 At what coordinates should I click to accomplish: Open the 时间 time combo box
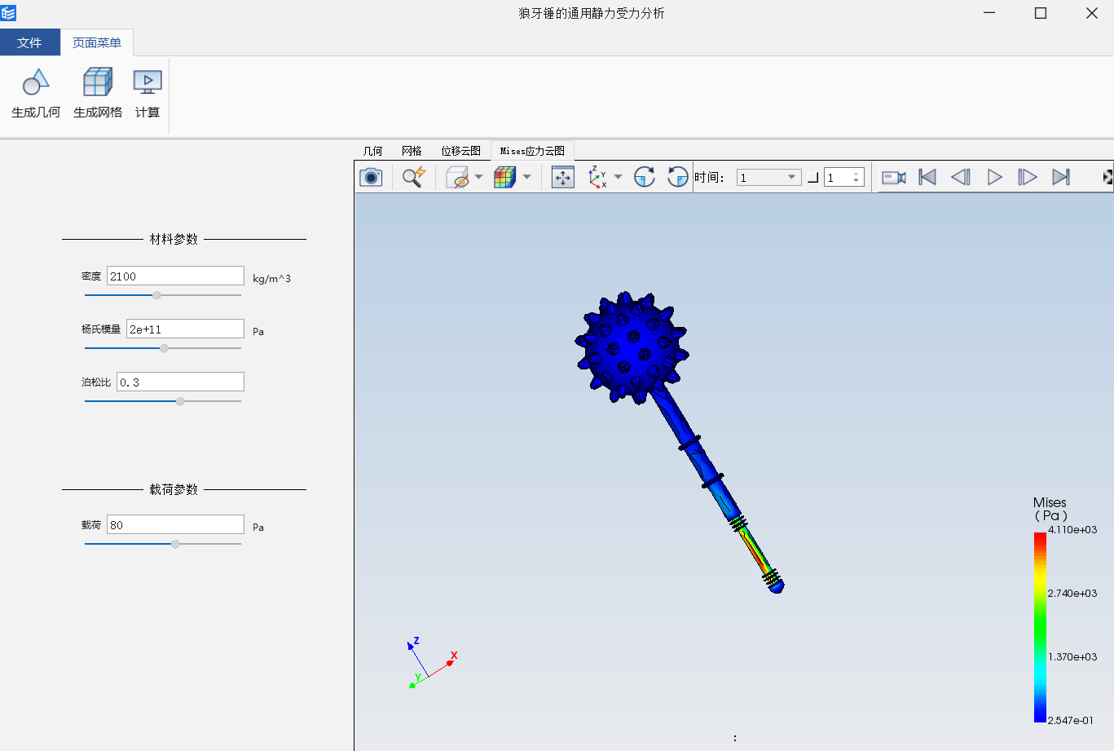pos(768,177)
